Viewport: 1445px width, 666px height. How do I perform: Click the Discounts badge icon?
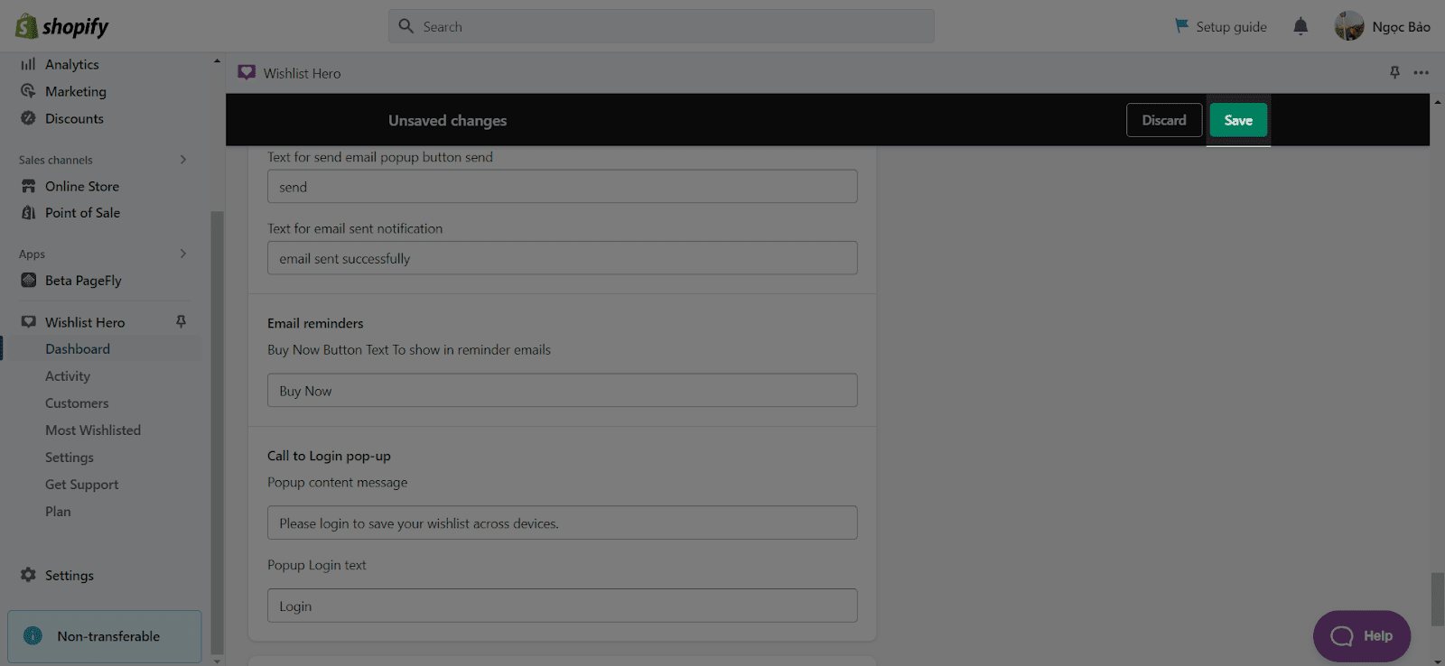click(x=29, y=118)
